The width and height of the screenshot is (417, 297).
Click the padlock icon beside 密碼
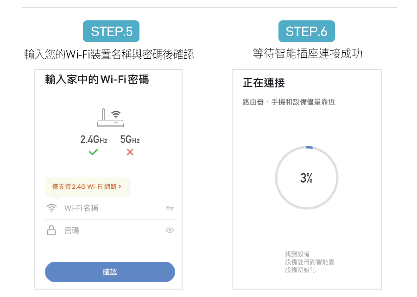pos(51,230)
